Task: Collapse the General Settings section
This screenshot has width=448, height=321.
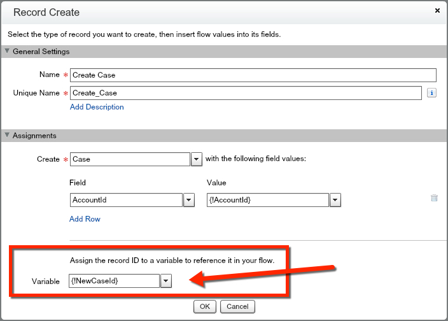Action: [8, 52]
